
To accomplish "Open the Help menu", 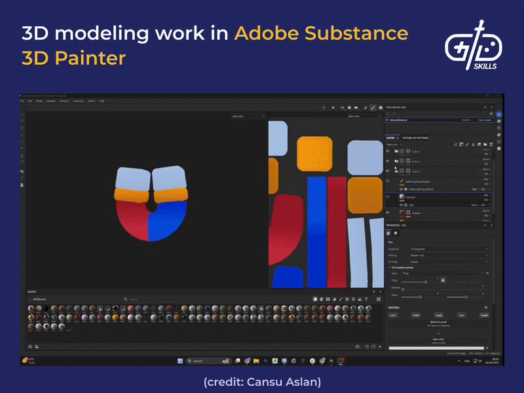I will click(x=102, y=101).
